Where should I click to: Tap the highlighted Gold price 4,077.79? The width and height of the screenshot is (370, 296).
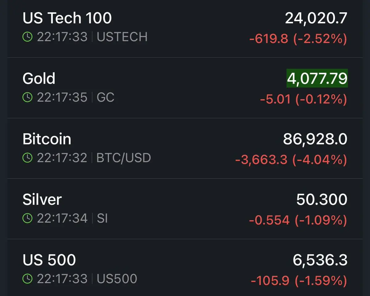pos(317,78)
